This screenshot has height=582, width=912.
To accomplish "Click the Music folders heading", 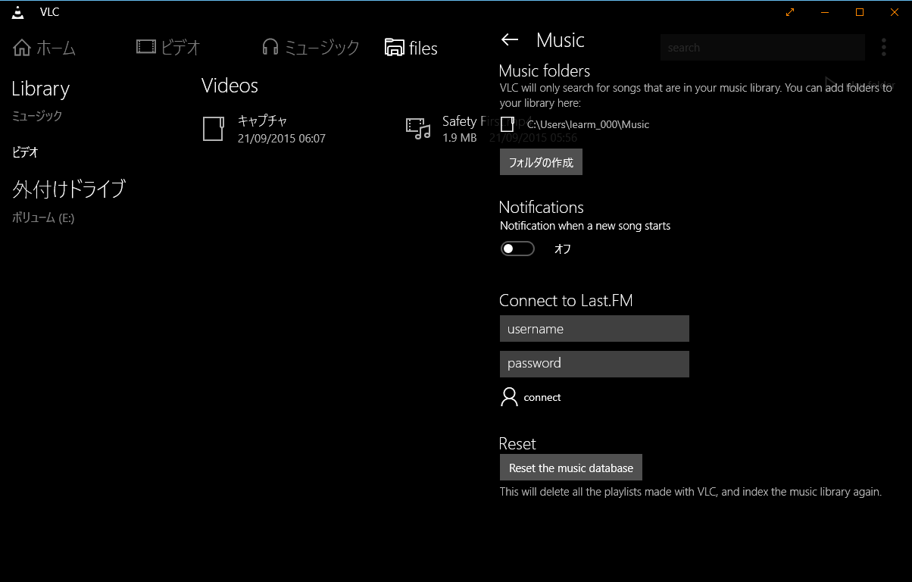I will (545, 71).
